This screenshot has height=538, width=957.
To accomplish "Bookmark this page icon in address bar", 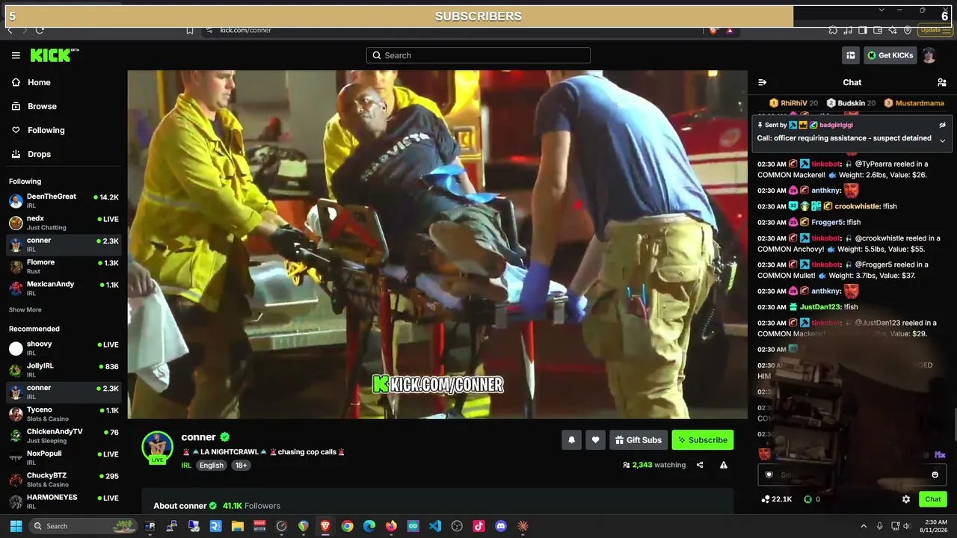I will (190, 30).
